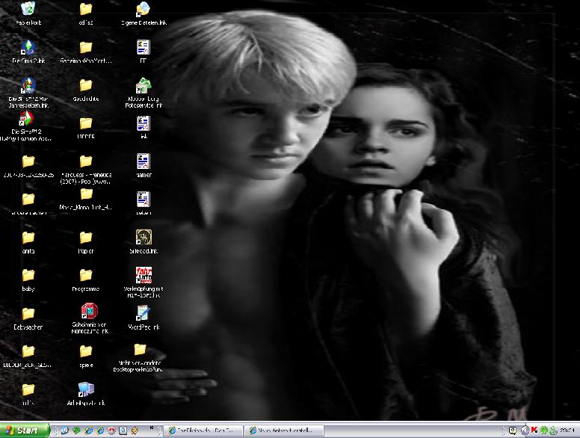
Task: Open the Die Sims 2 Vier Jahreszeiten shortcut
Action: [28, 86]
